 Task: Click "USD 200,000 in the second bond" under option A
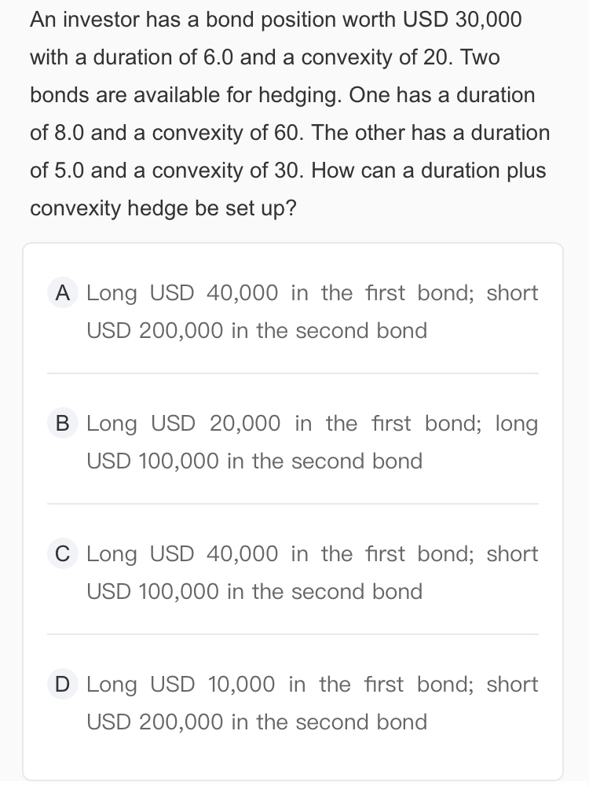click(x=257, y=331)
